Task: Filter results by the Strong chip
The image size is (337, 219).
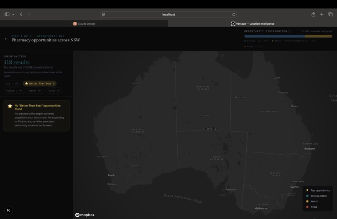Action: pos(14,91)
